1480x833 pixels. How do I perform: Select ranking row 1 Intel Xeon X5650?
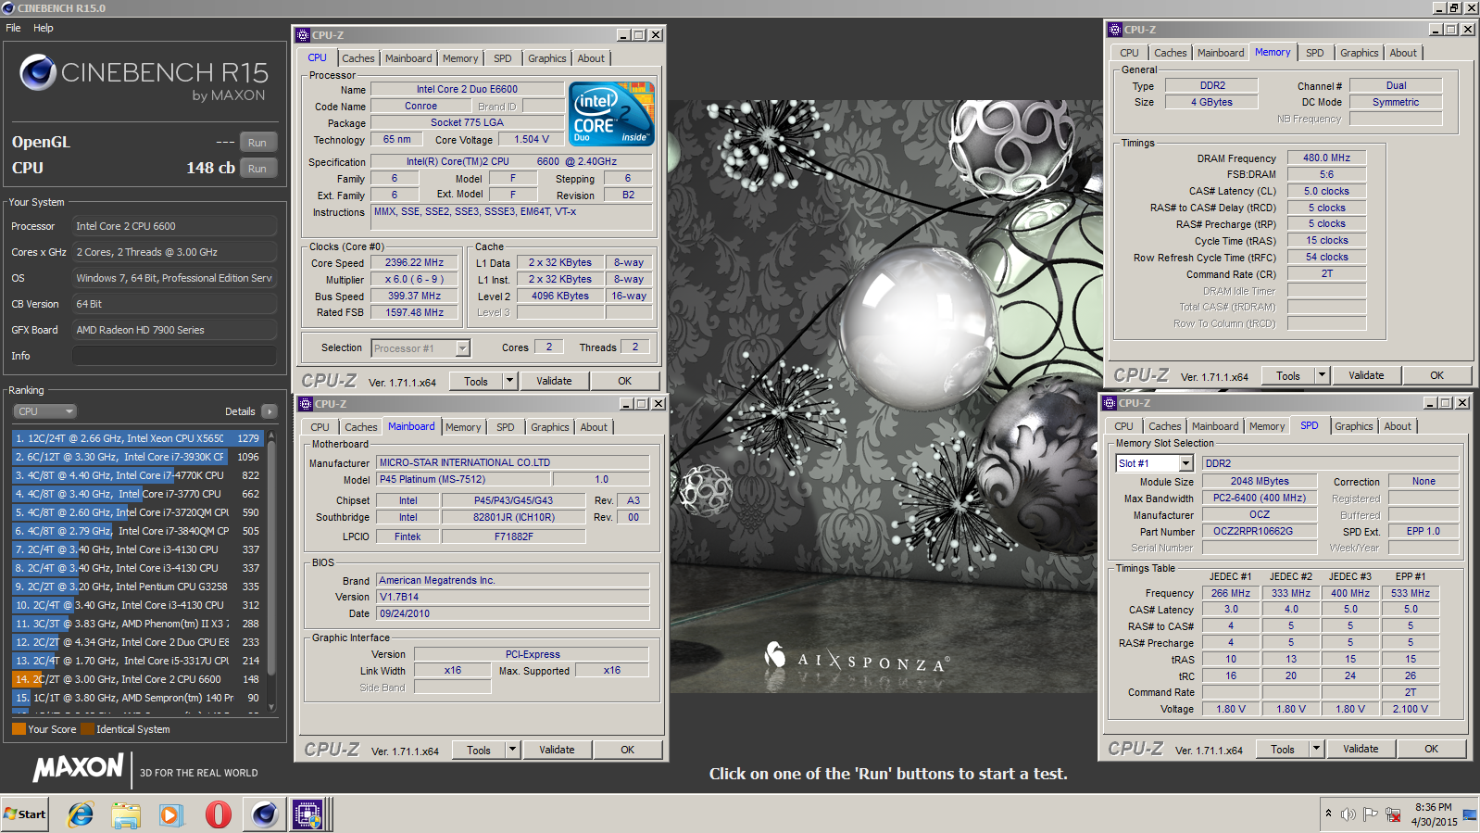click(x=138, y=438)
